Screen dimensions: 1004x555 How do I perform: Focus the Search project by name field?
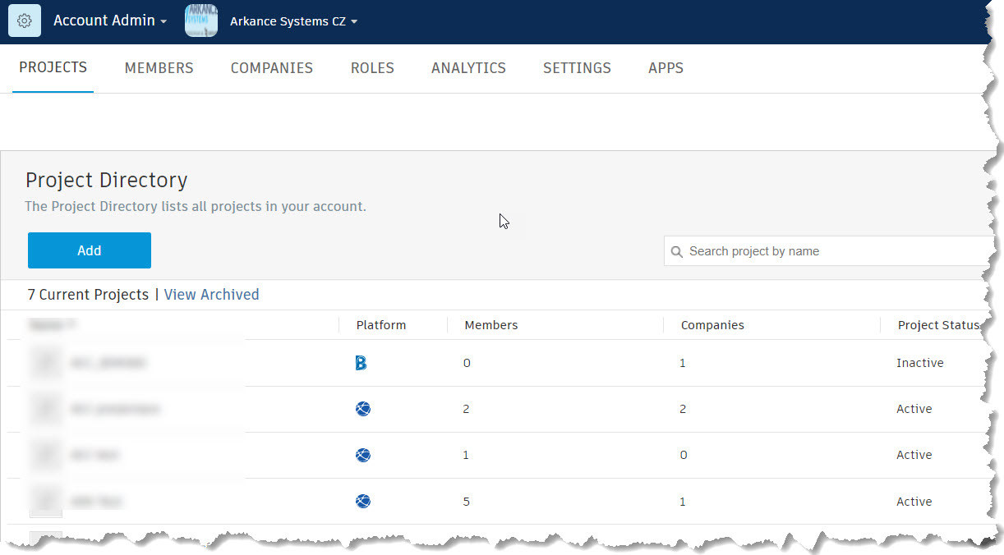coord(830,251)
